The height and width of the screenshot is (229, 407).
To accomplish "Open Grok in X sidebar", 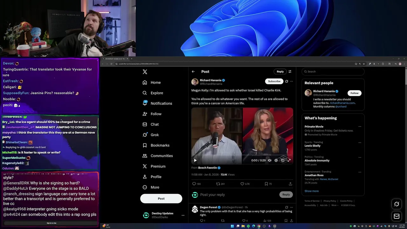I will (151, 135).
